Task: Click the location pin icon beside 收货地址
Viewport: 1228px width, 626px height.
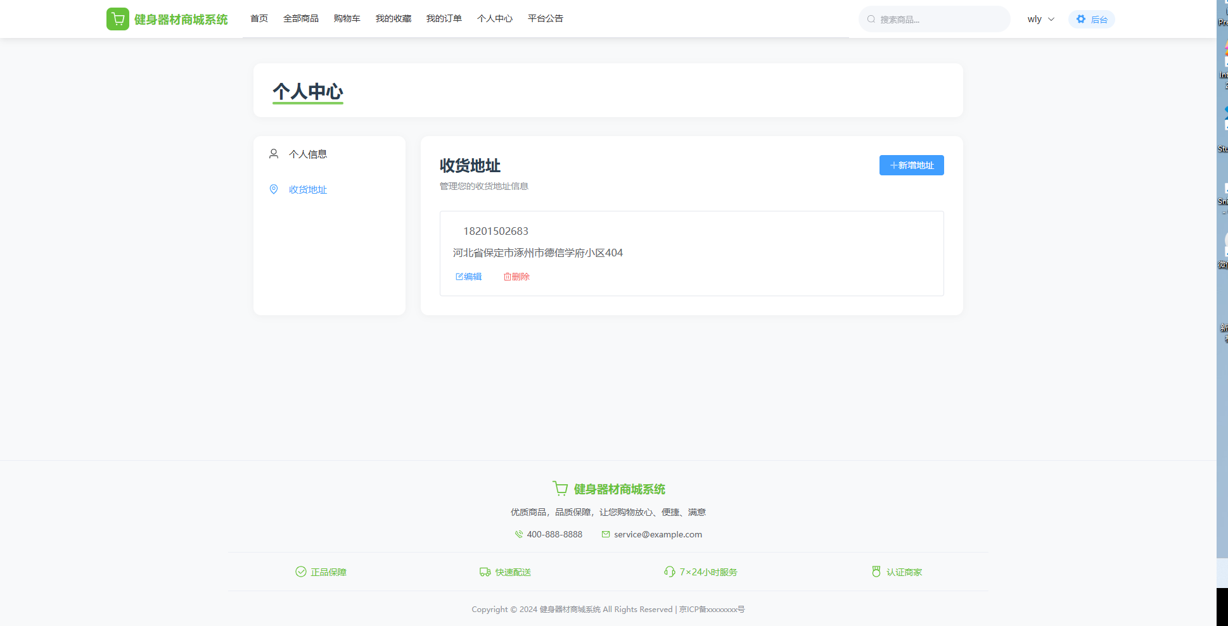Action: point(274,189)
